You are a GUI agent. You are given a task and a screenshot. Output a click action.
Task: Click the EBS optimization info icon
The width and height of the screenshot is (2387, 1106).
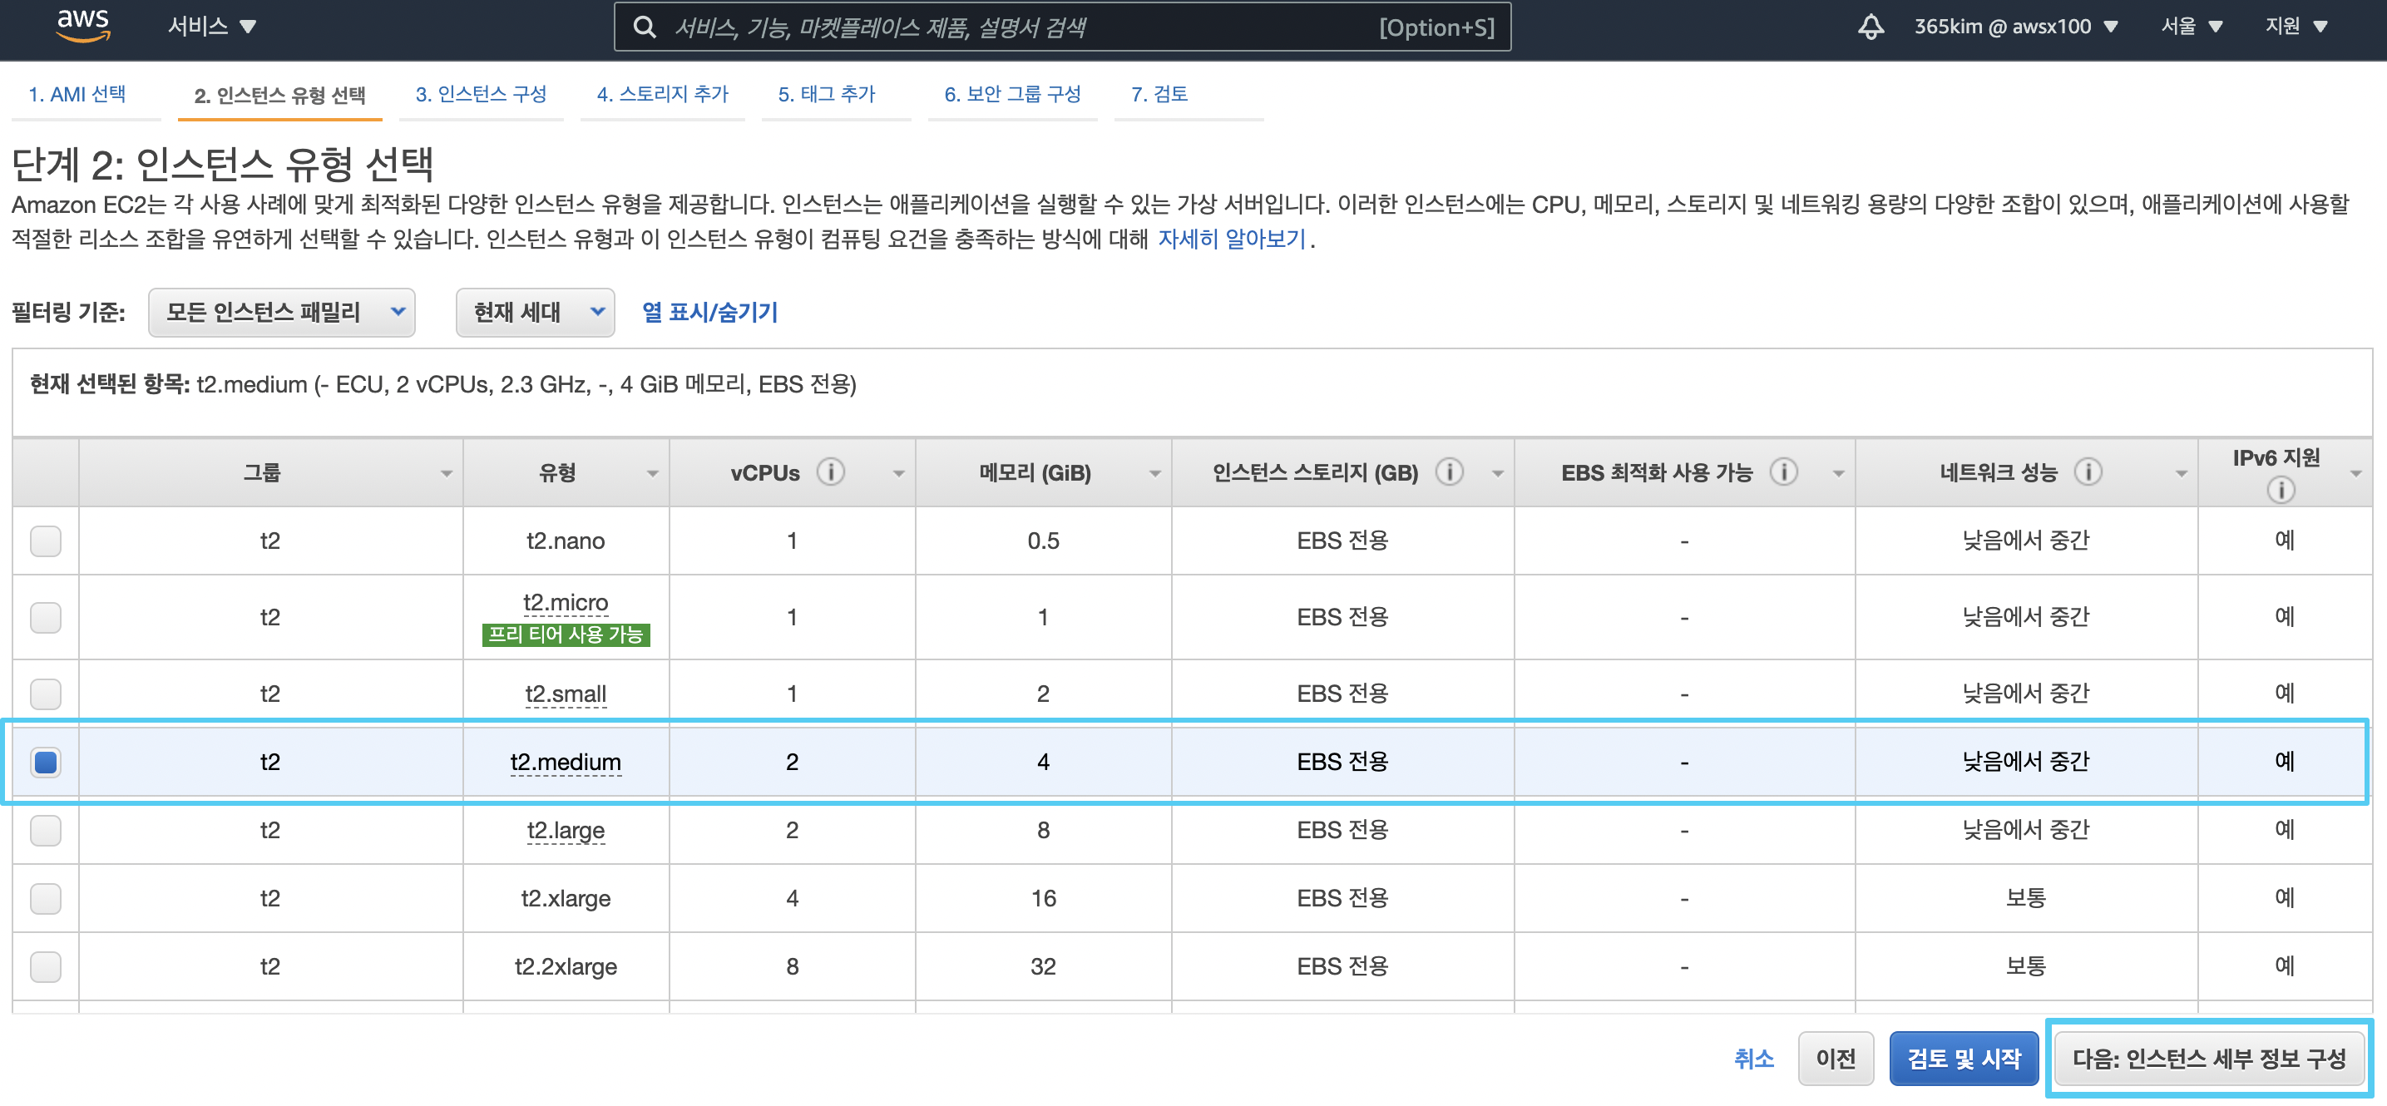pyautogui.click(x=1783, y=472)
